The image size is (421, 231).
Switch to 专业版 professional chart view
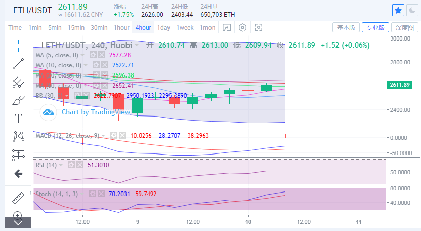pos(375,27)
